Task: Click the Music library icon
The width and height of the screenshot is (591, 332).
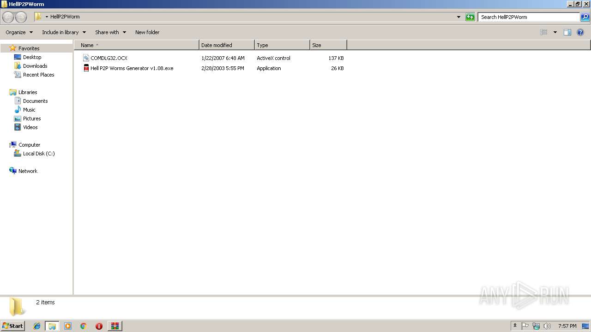Action: [18, 110]
